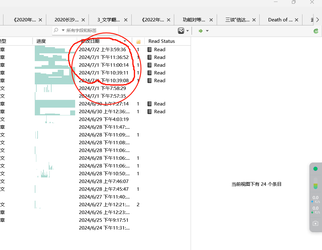Viewport: 322px width, 250px height.
Task: Click Read icon in 下午10:39:11 row
Action: 150,73
